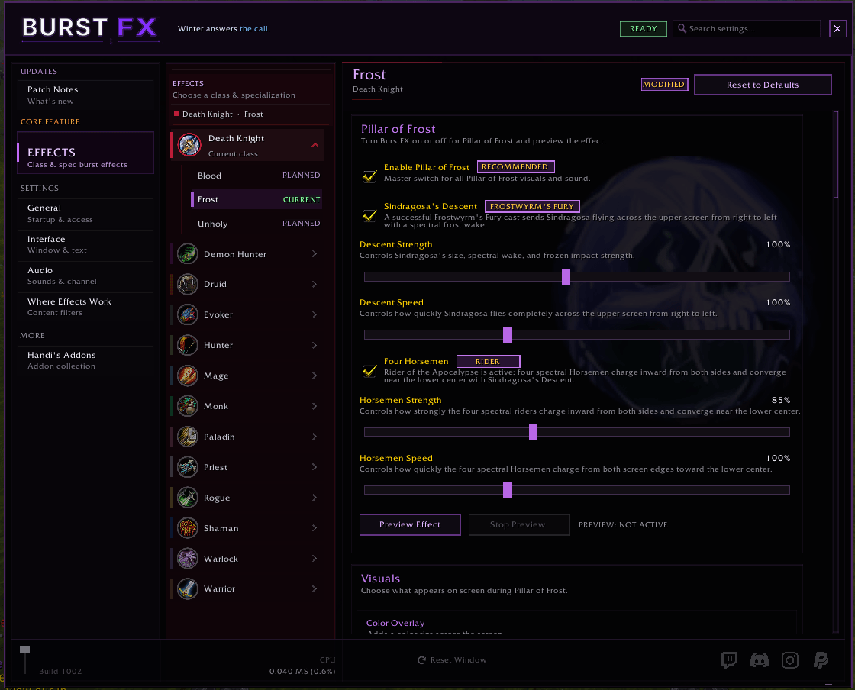Click the Death Knight class icon
The width and height of the screenshot is (855, 690).
point(189,145)
